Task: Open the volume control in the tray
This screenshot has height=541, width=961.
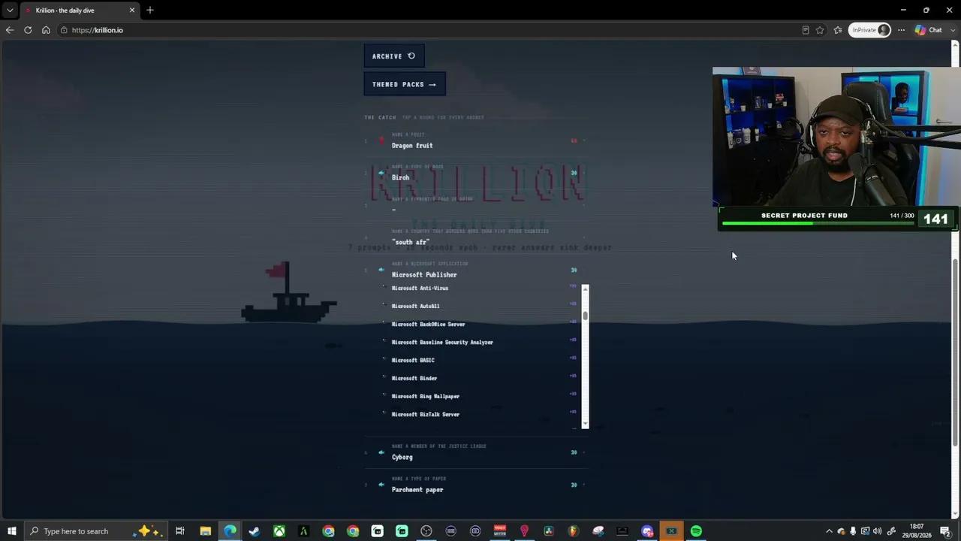Action: click(877, 531)
